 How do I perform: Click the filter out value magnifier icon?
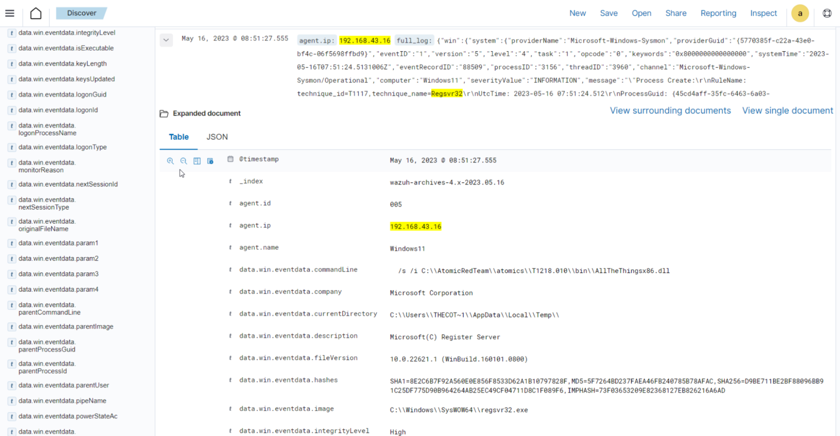coord(184,161)
